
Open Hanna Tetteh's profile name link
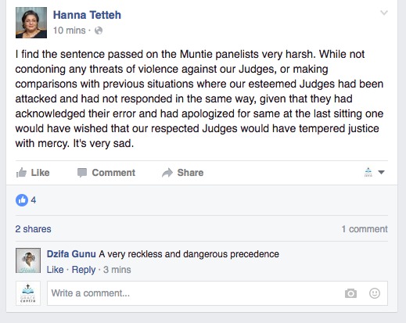pyautogui.click(x=87, y=15)
